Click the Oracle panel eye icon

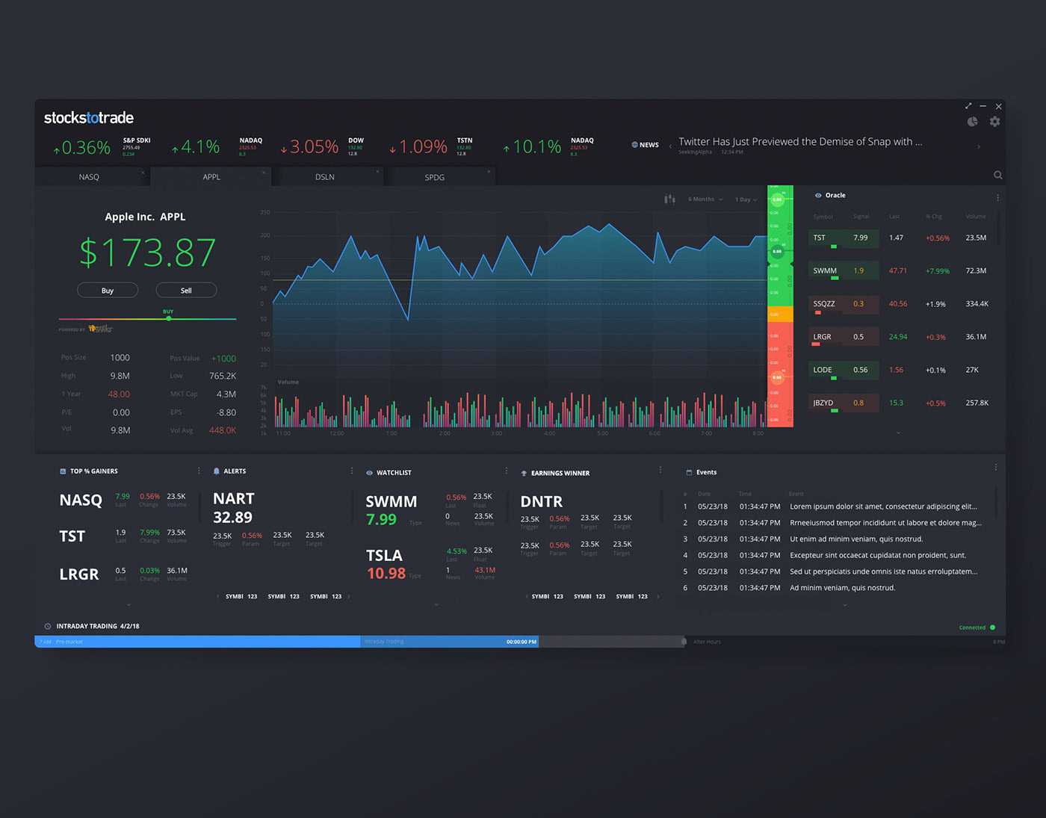818,196
